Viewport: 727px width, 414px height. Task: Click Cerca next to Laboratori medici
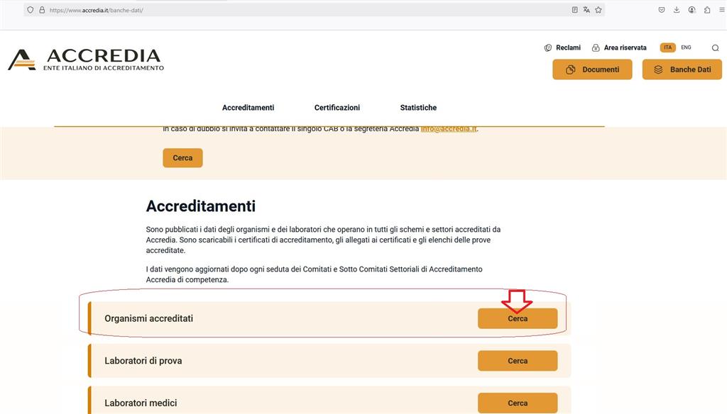(x=518, y=403)
